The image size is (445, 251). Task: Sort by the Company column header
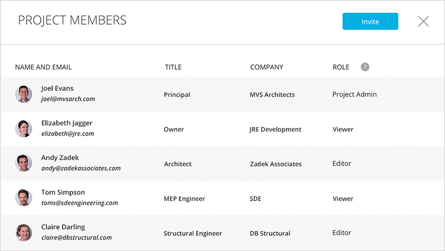click(267, 67)
